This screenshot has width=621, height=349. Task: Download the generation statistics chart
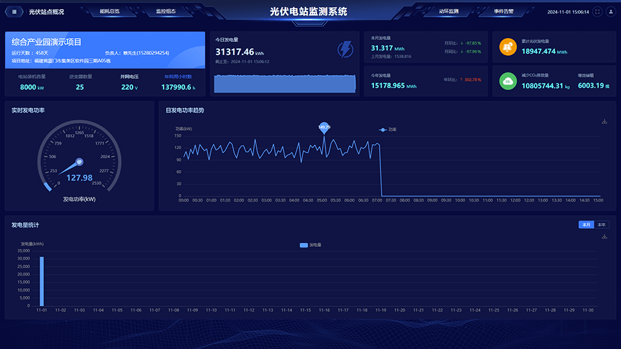604,237
